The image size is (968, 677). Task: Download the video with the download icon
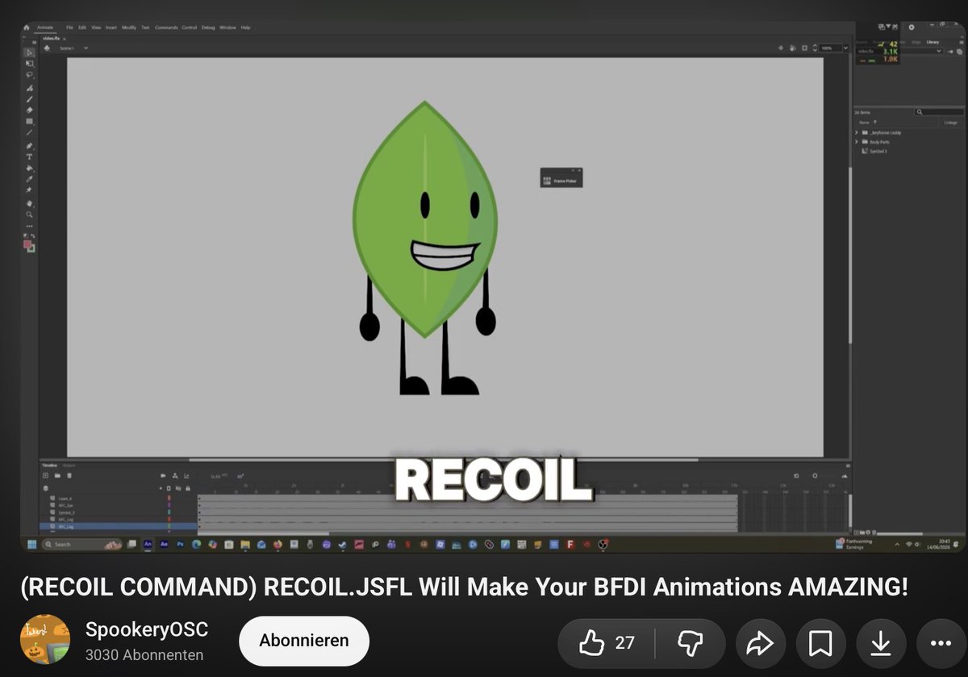[881, 643]
